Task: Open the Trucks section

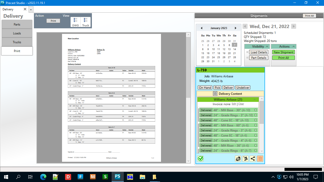Action: click(17, 42)
